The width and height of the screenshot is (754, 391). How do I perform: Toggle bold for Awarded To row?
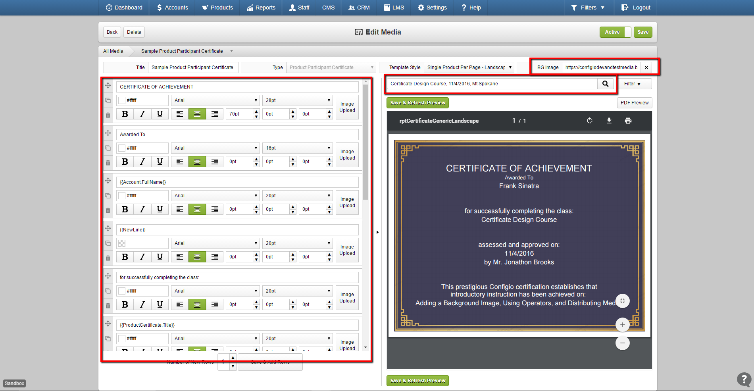click(x=125, y=162)
